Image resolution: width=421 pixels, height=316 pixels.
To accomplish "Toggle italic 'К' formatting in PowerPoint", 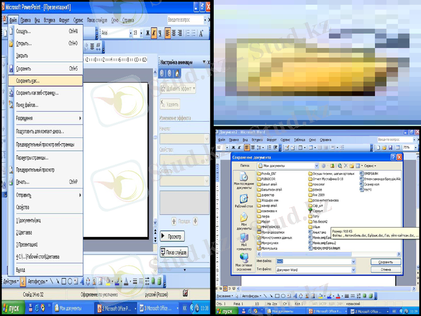I will tap(153, 33).
